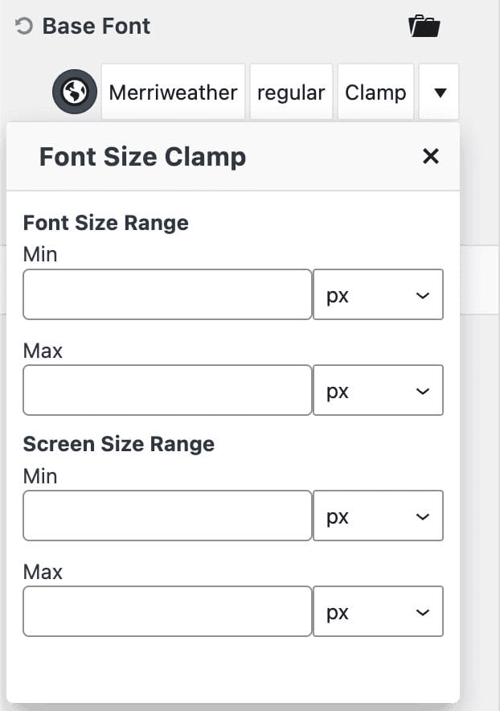Click the Screen Size Range heading
Screen dimensions: 500x711
coord(119,444)
